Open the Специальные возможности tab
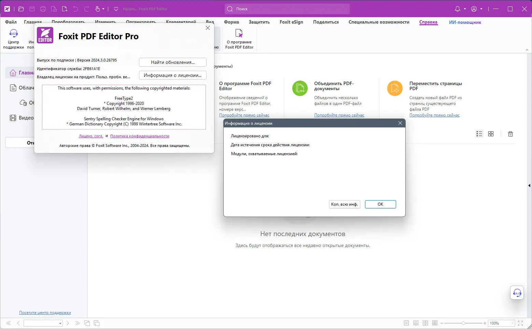532x329 pixels. click(x=379, y=22)
